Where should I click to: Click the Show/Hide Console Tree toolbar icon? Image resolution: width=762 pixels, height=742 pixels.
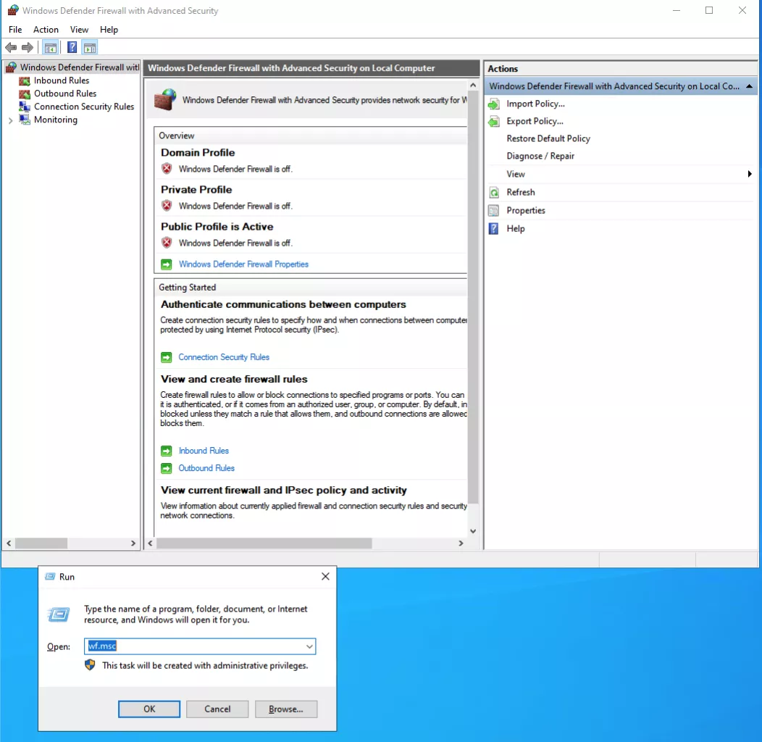(50, 47)
